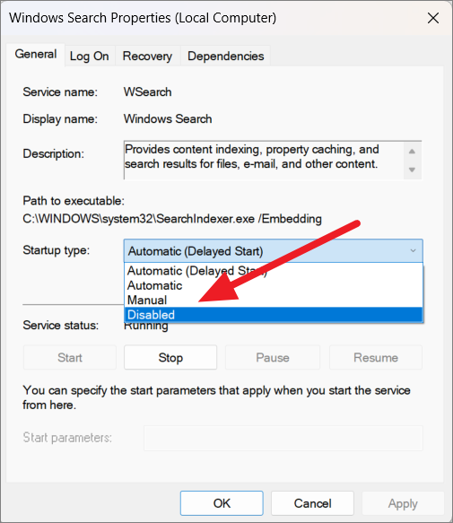453x523 pixels.
Task: Stop the Windows Search service
Action: coord(170,358)
